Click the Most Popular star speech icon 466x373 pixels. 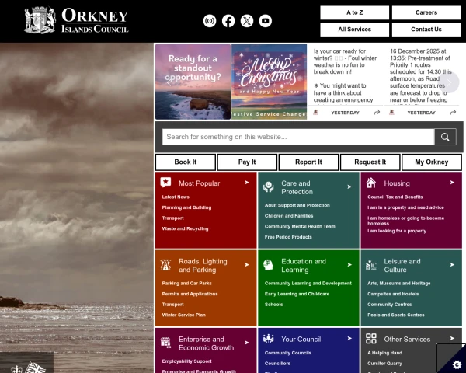[165, 183]
